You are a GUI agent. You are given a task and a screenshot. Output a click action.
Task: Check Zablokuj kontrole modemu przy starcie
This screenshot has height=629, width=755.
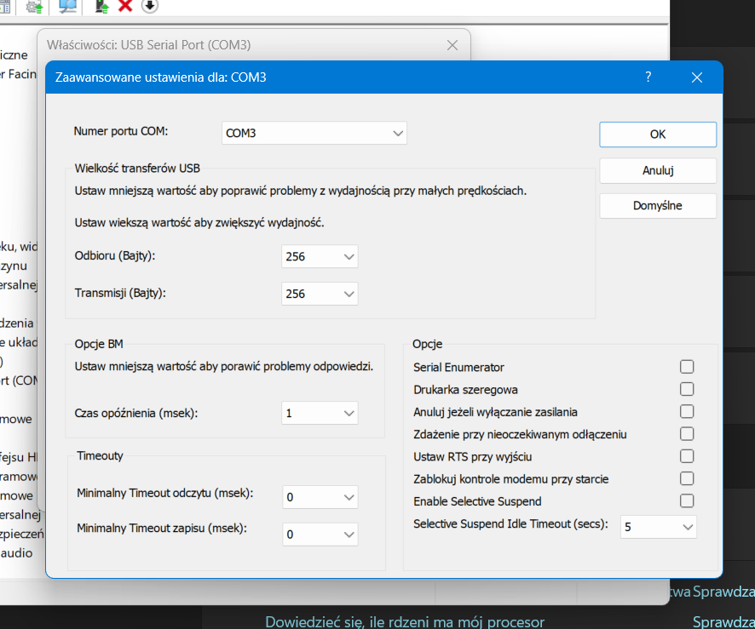[x=687, y=478]
